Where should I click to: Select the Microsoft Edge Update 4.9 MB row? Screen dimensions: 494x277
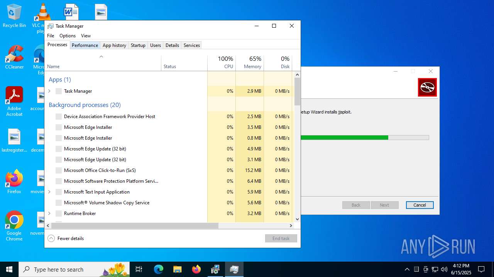170,149
